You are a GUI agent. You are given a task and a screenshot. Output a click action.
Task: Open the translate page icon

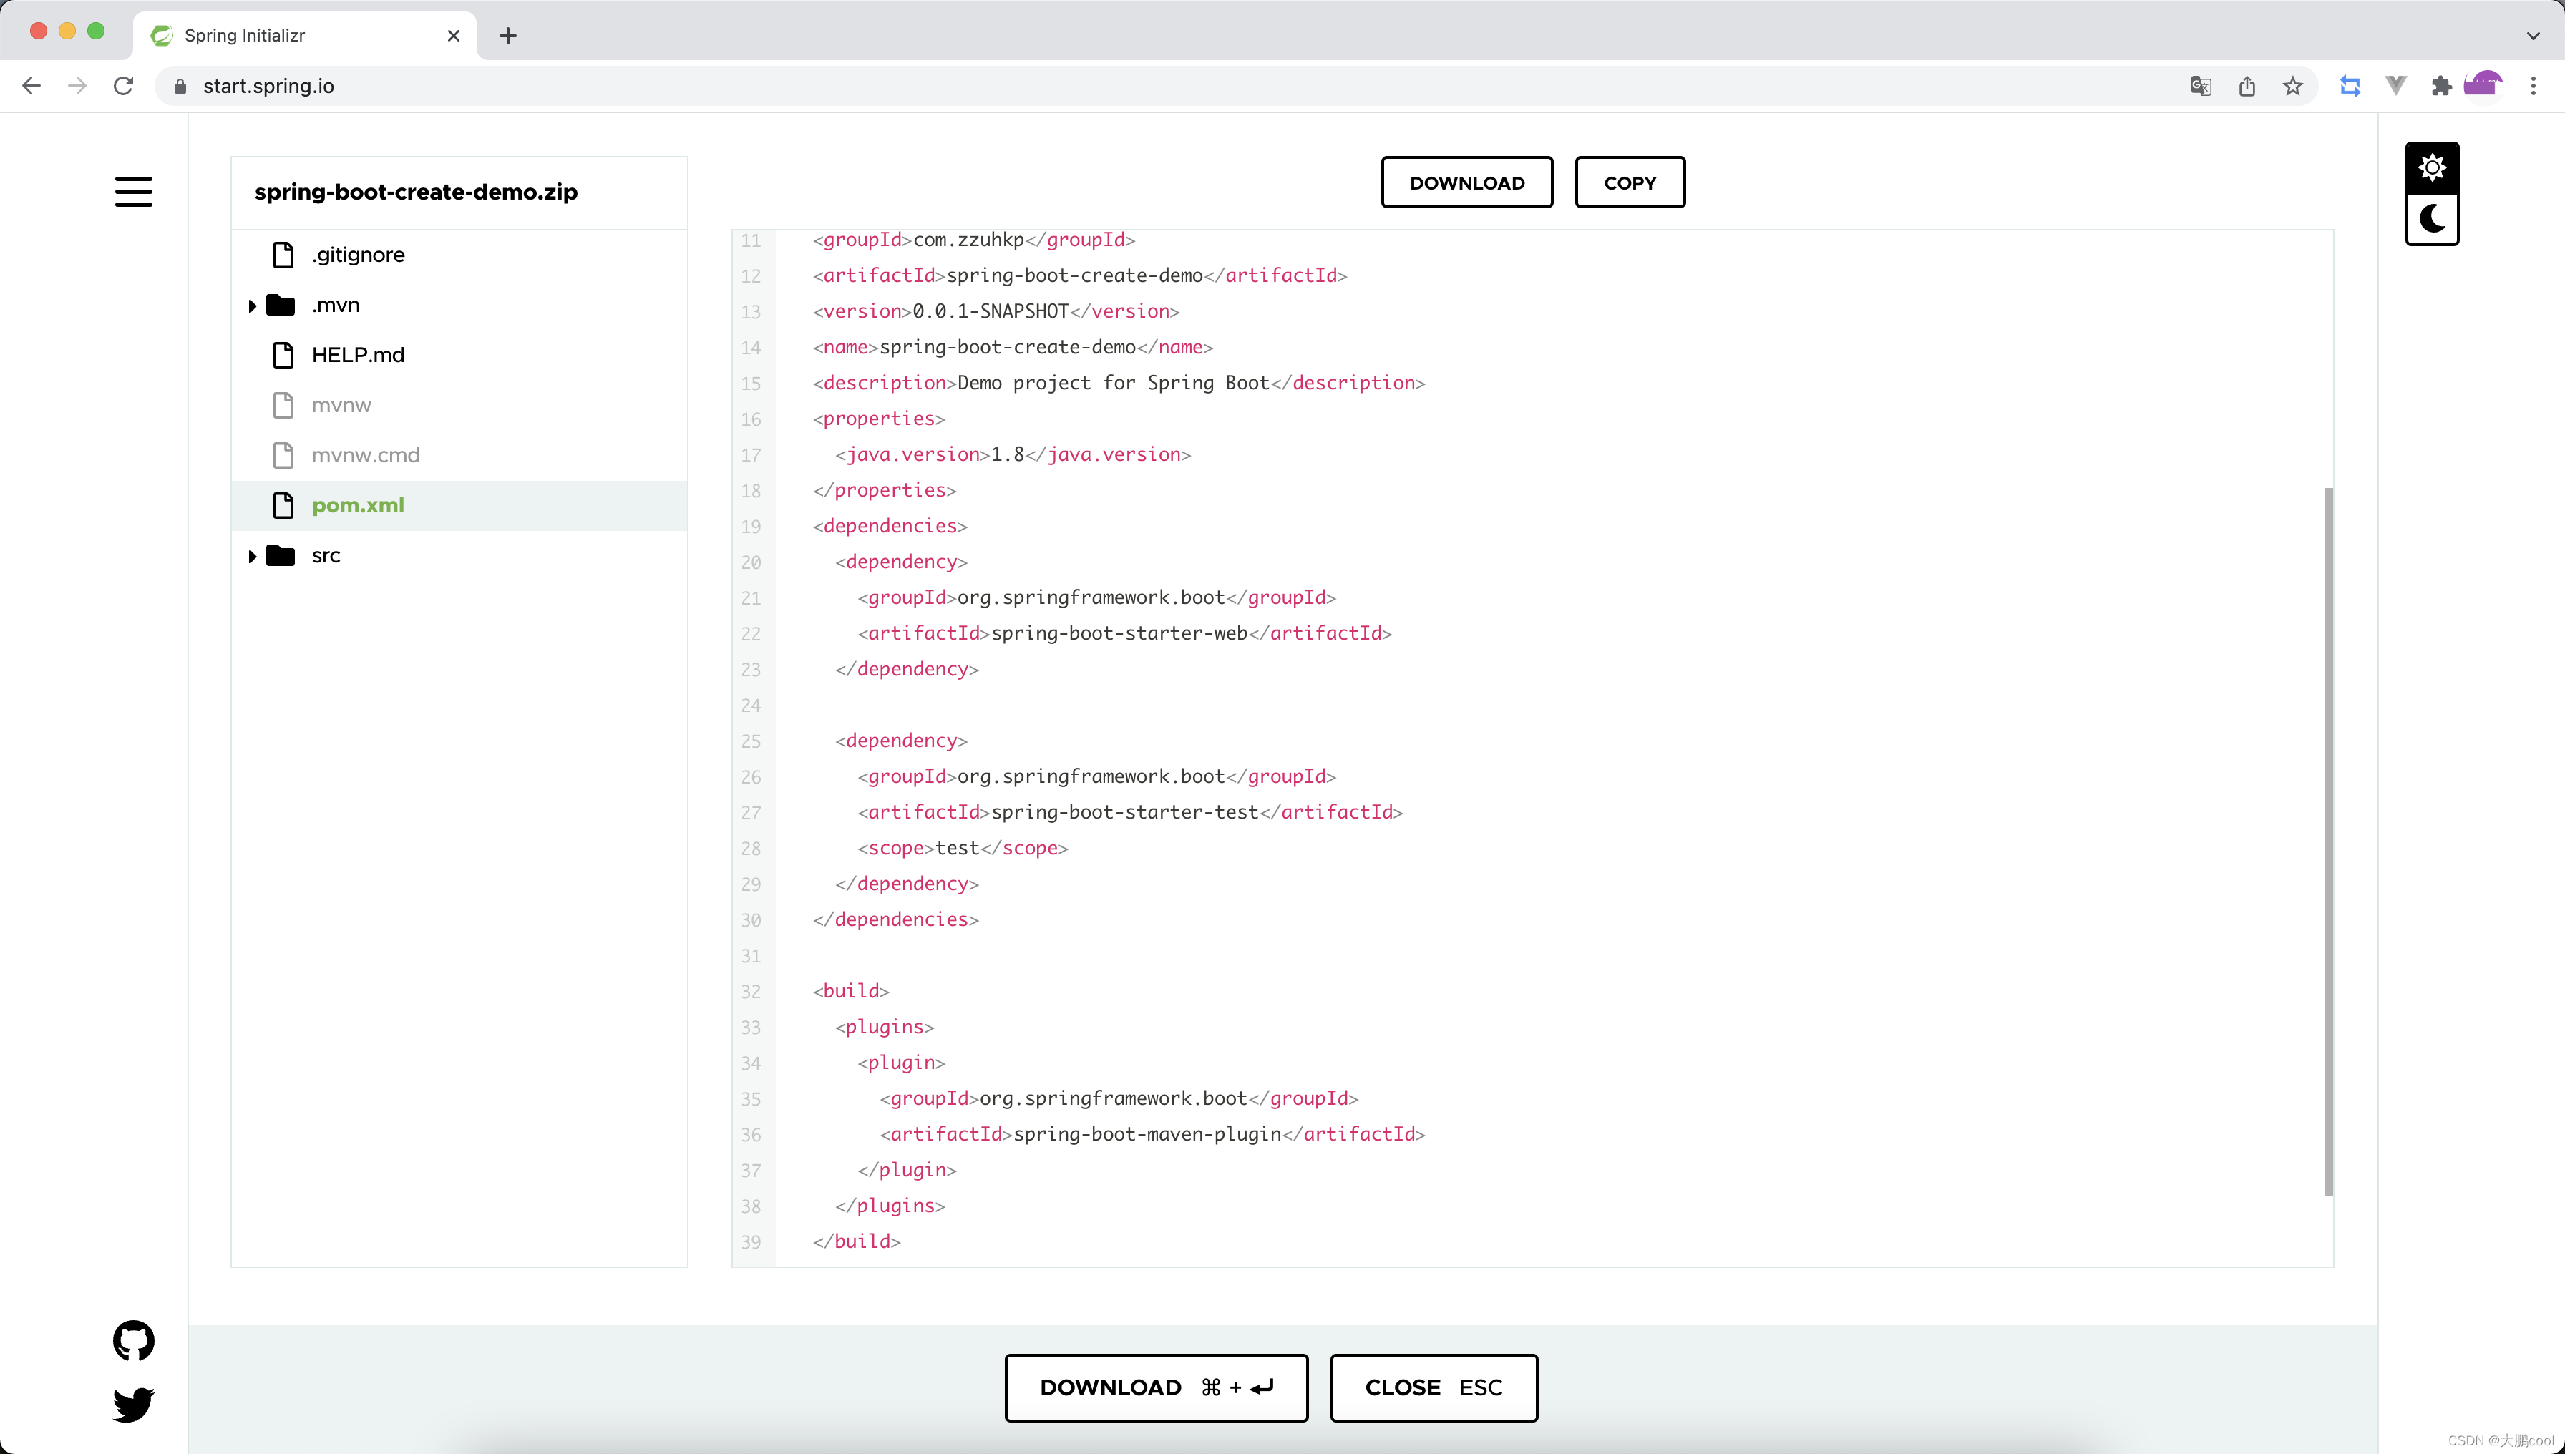[x=2201, y=86]
